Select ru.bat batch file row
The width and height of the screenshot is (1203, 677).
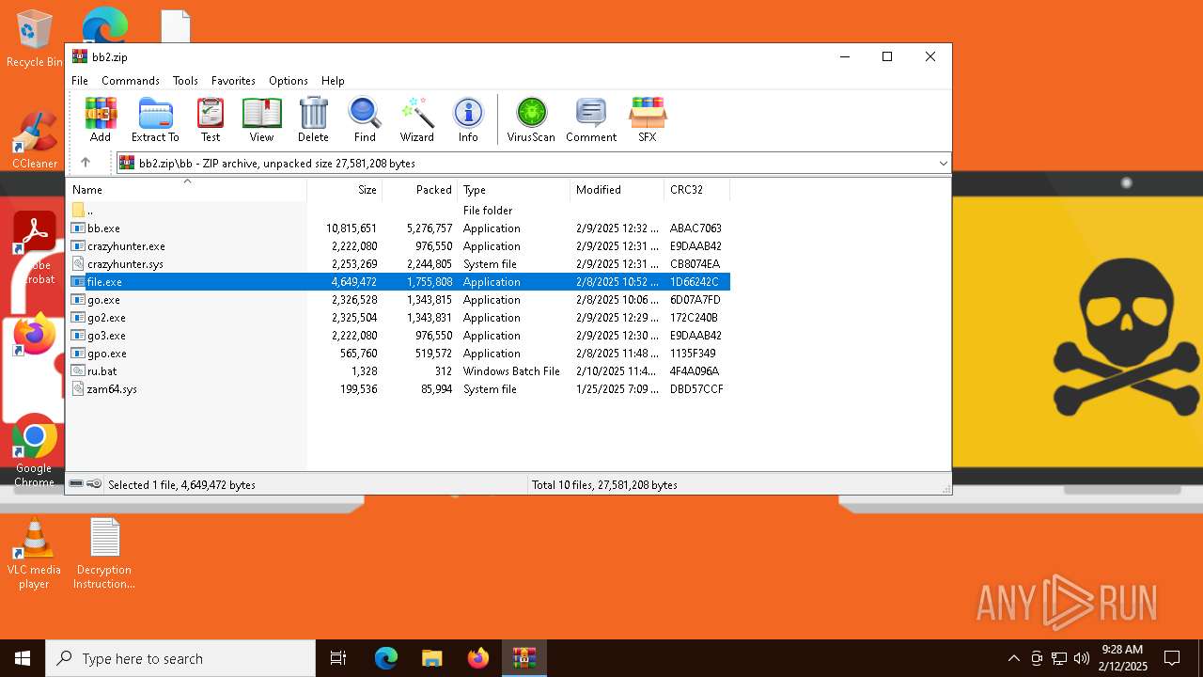(x=398, y=371)
